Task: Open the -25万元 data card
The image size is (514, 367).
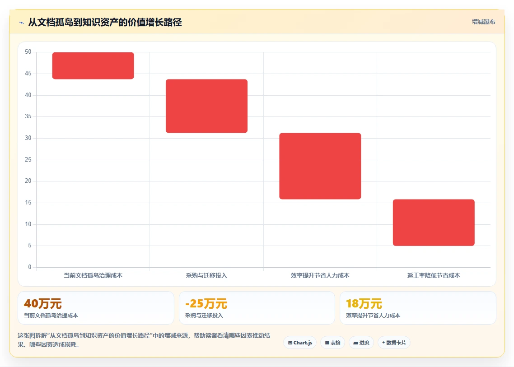Action: point(257,308)
